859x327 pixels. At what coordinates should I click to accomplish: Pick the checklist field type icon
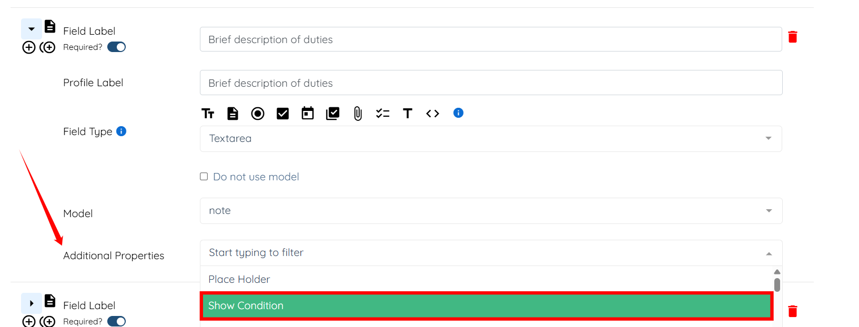pos(382,114)
